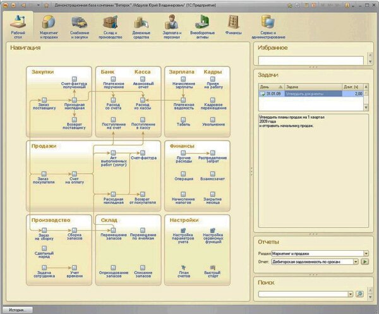Open Перемещение по ячейкам document
The height and width of the screenshot is (314, 379).
143,234
